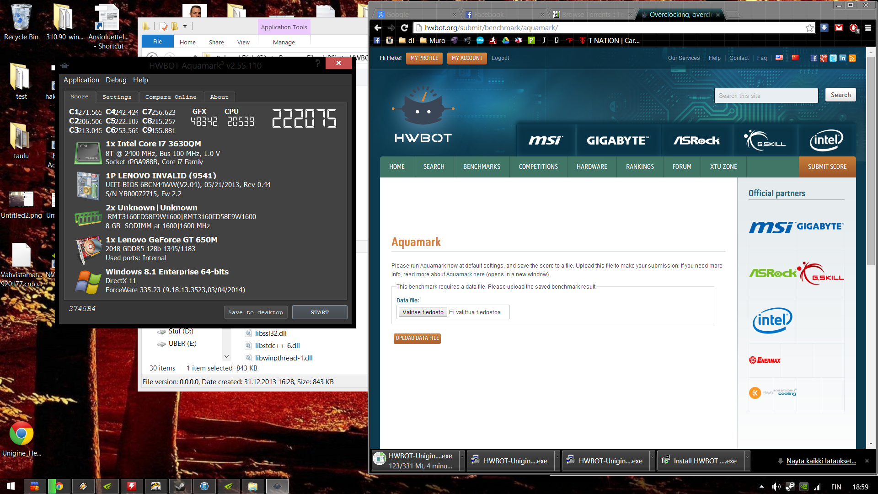The width and height of the screenshot is (878, 494).
Task: Log out of HWBOT
Action: [500, 58]
